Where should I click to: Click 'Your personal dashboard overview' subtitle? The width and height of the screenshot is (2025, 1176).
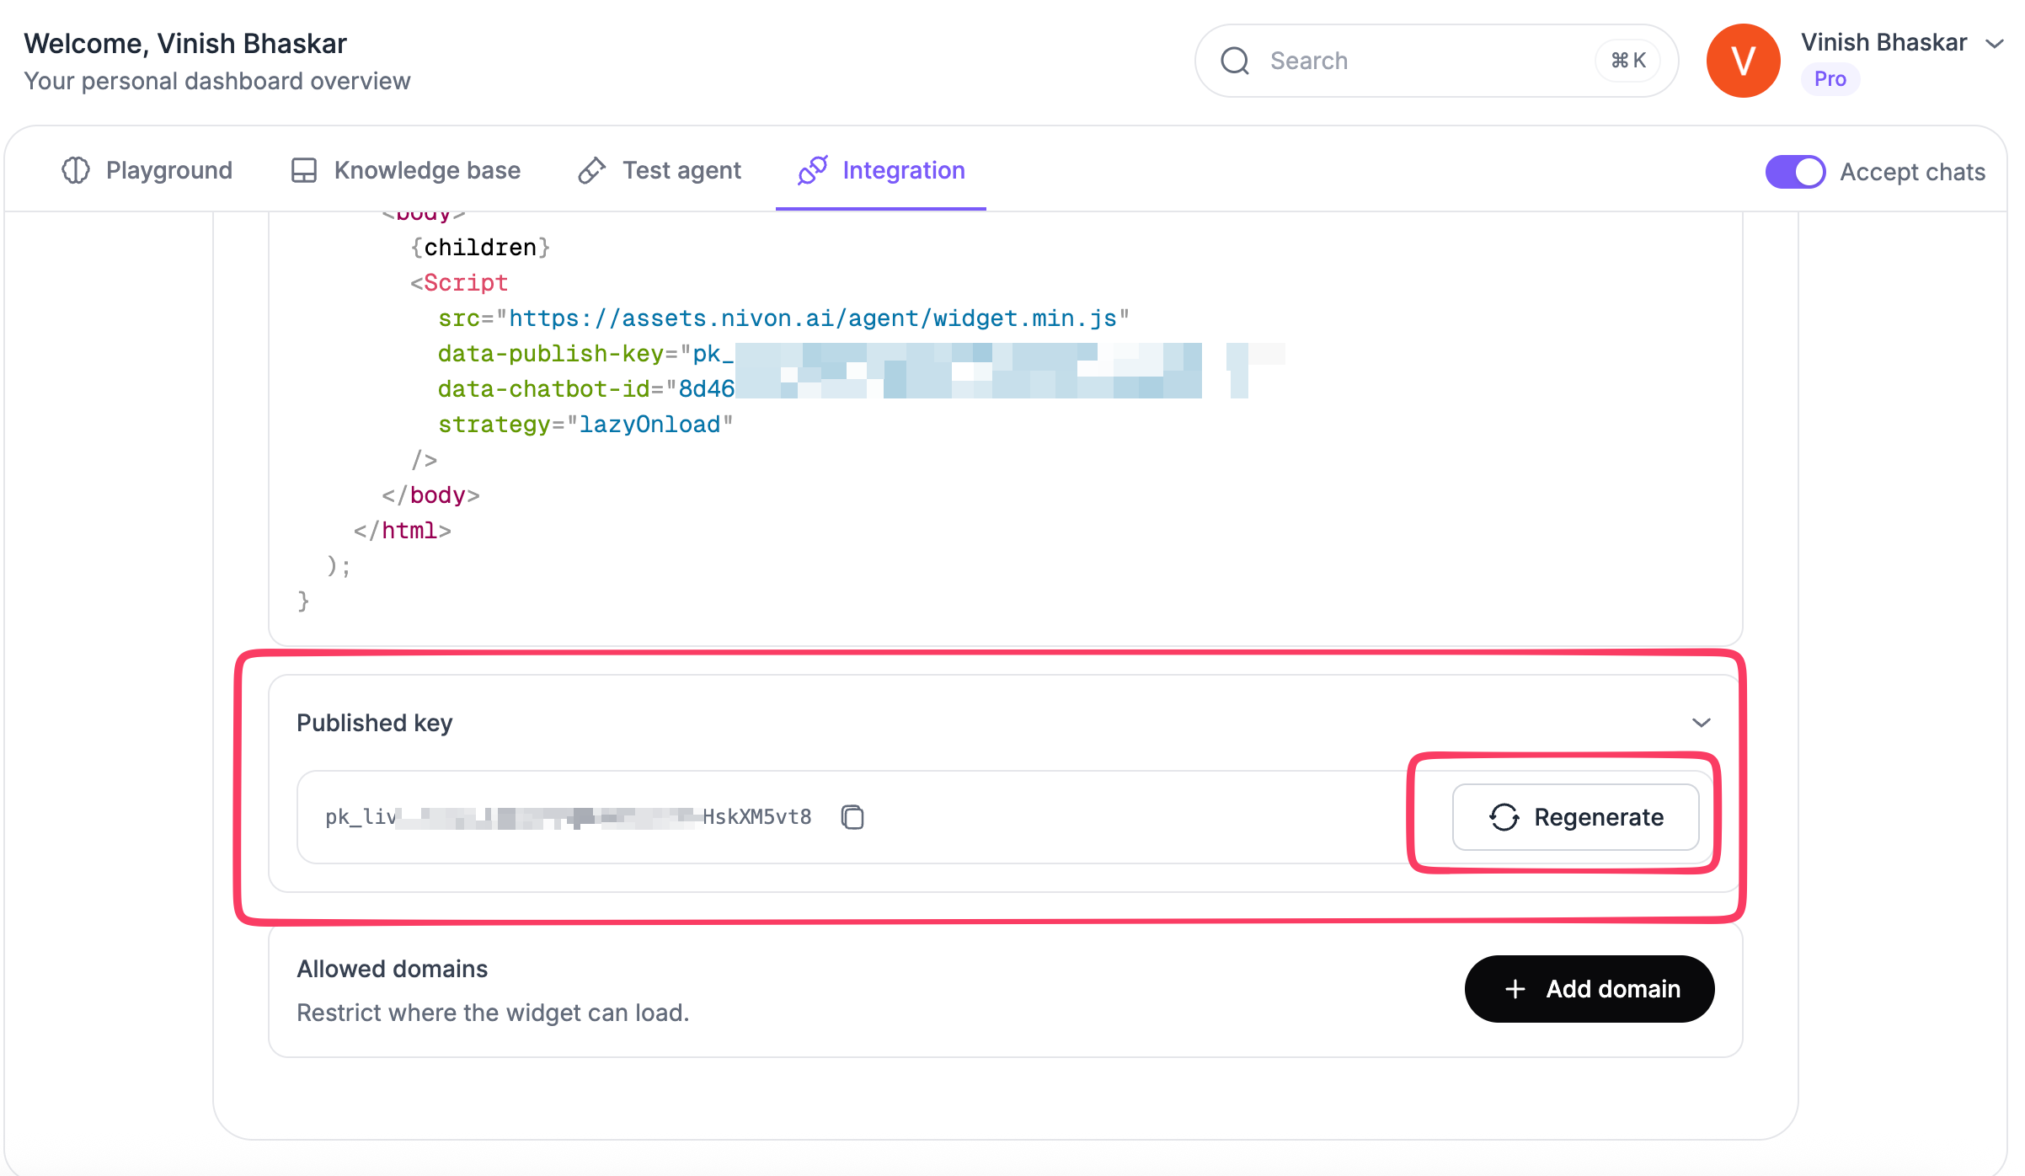217,81
